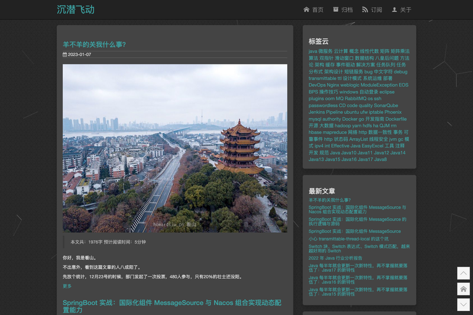The height and width of the screenshot is (315, 473).
Task: Click the floating scroll-to-bottom arrow button
Action: pyautogui.click(x=464, y=304)
